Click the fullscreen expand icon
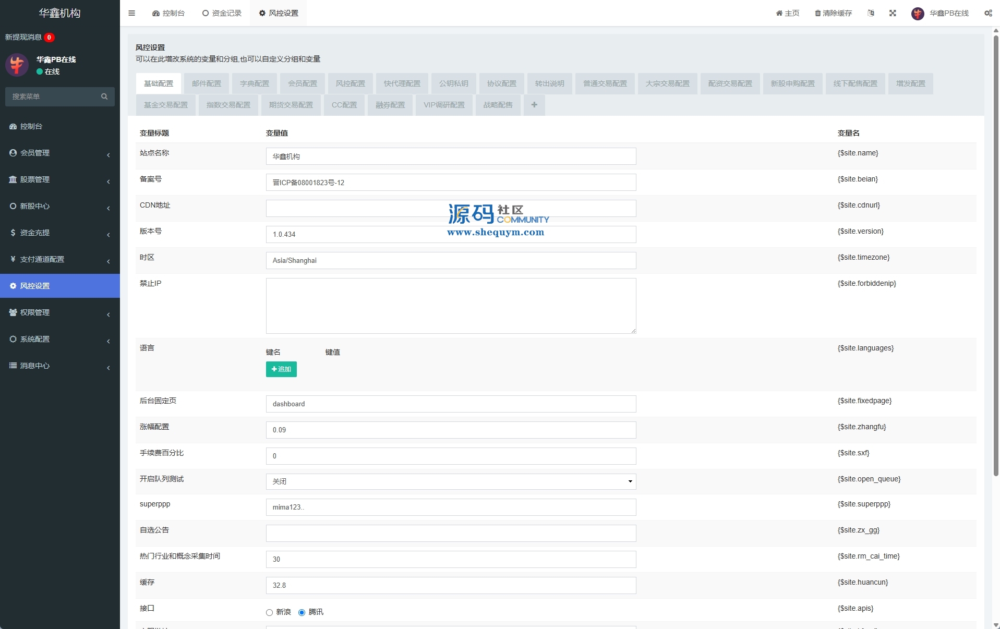The height and width of the screenshot is (629, 1000). (x=893, y=13)
